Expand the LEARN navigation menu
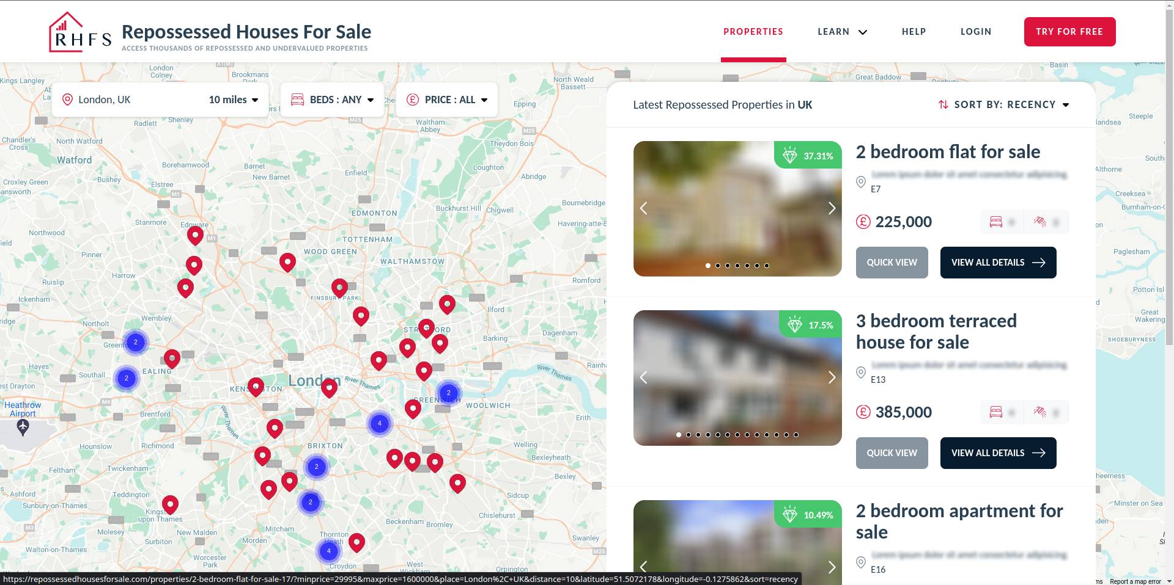The image size is (1174, 585). pyautogui.click(x=842, y=31)
